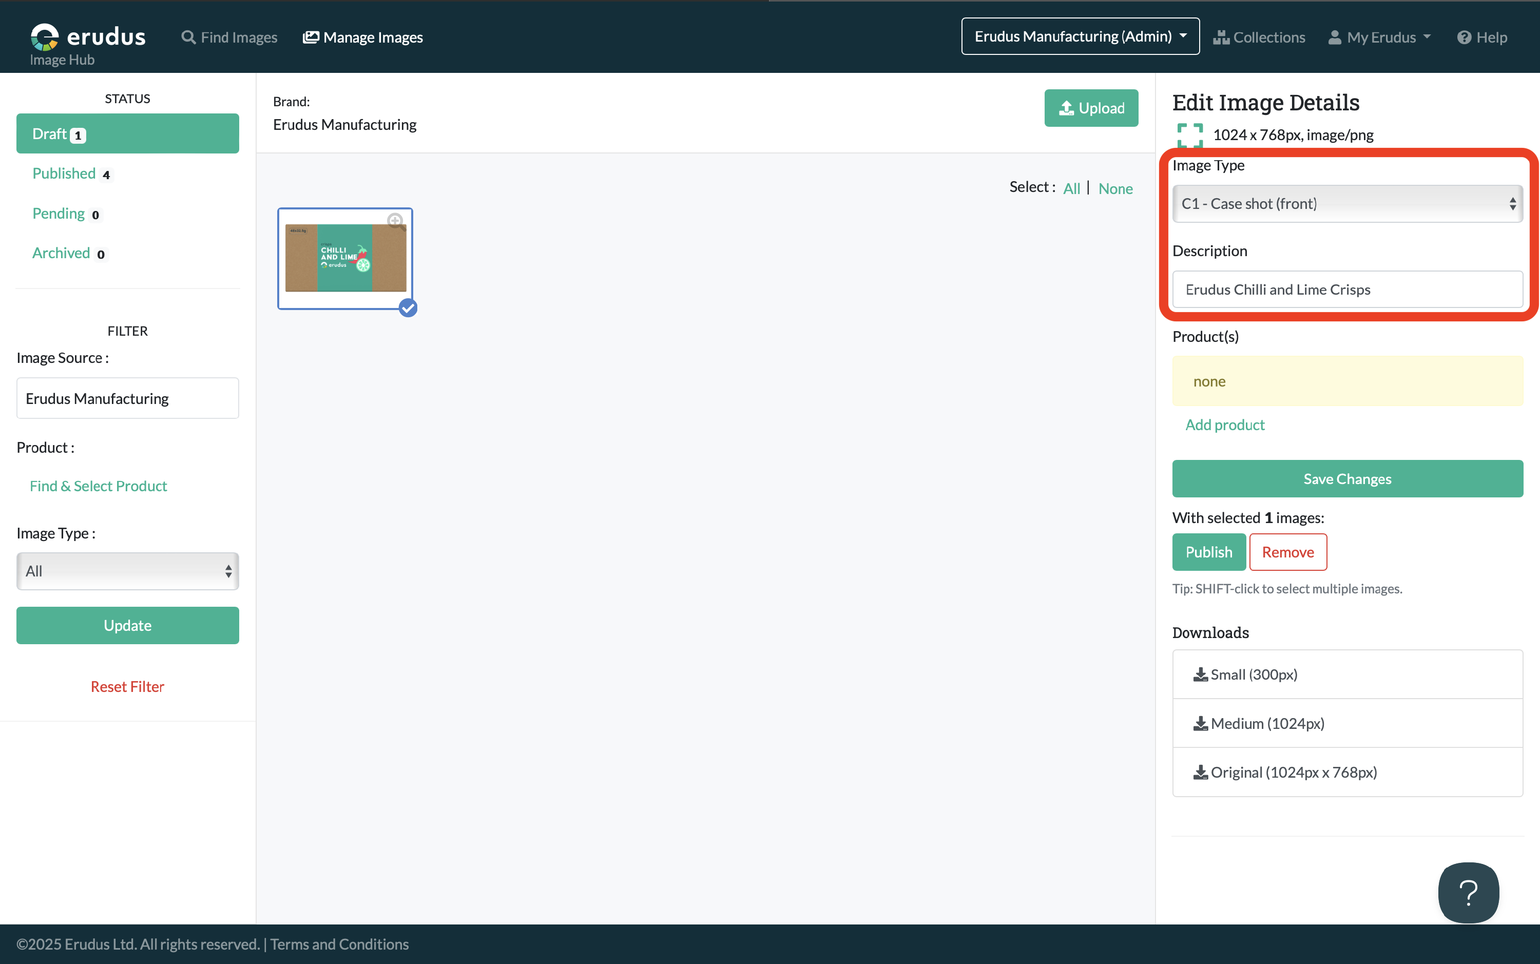Go to Manage Images menu

[363, 37]
